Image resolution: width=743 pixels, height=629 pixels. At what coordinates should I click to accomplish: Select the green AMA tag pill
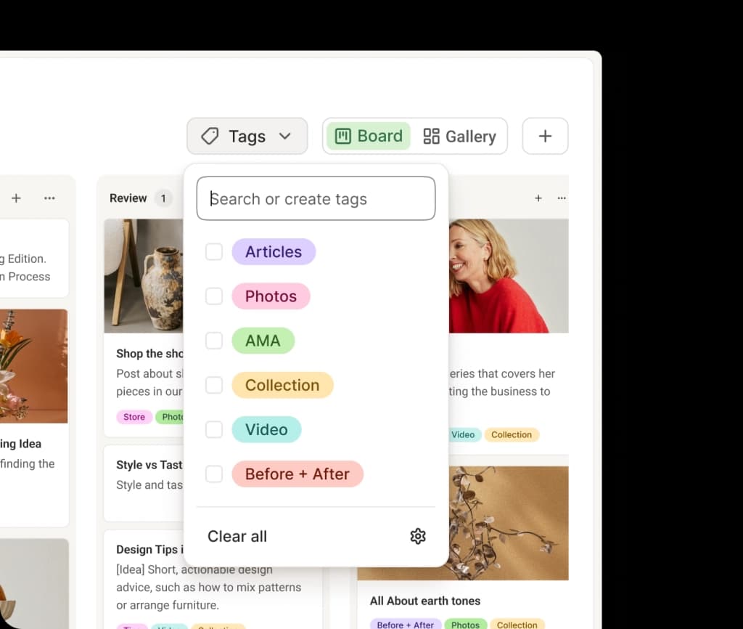tap(263, 340)
